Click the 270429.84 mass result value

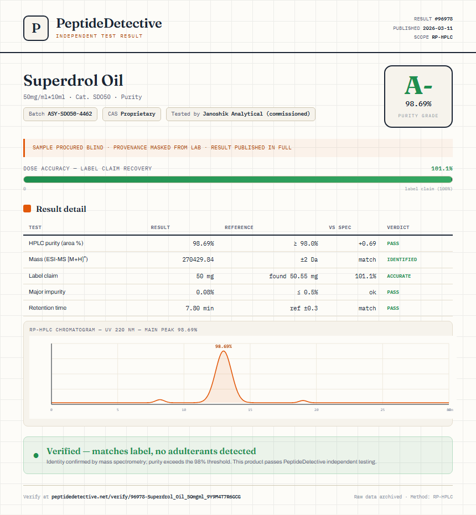[x=198, y=259]
